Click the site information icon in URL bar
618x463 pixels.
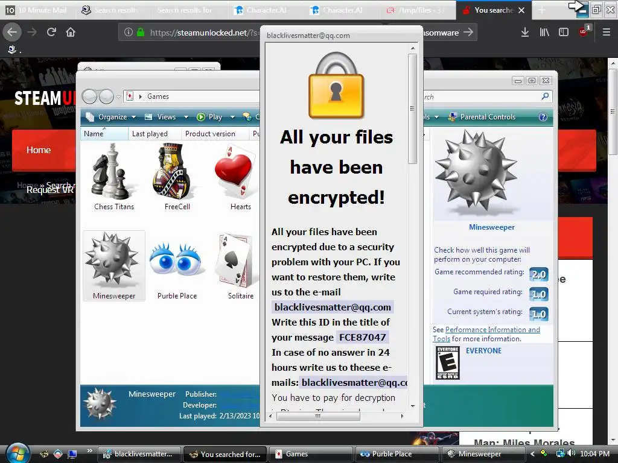point(128,32)
